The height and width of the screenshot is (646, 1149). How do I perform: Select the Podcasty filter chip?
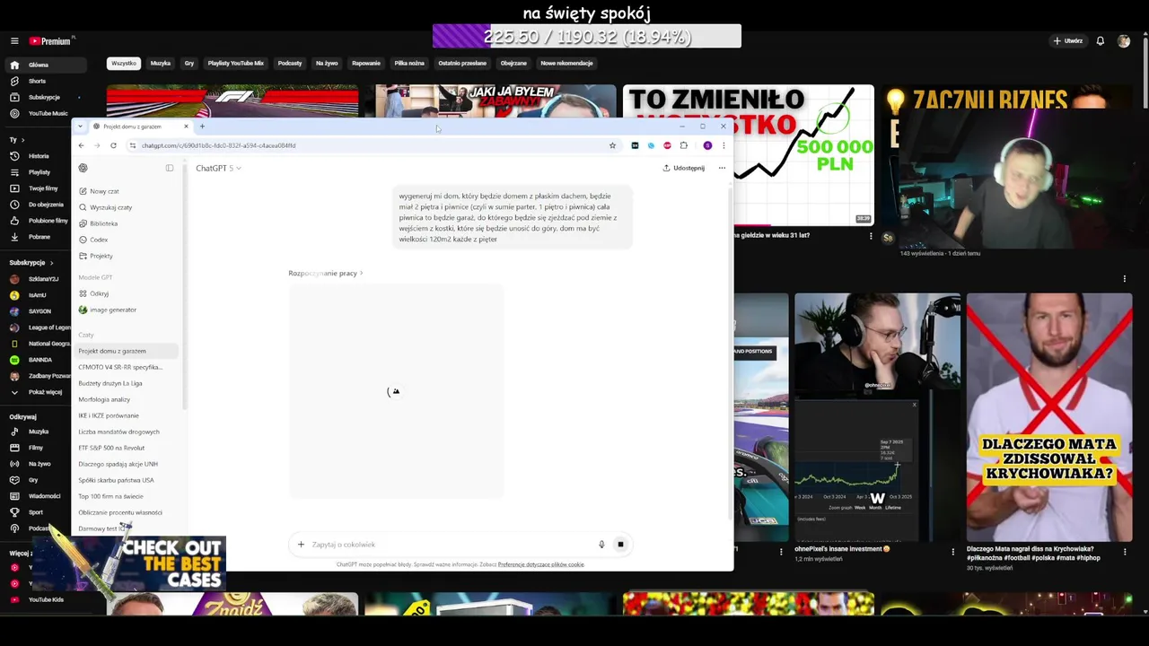(x=290, y=64)
